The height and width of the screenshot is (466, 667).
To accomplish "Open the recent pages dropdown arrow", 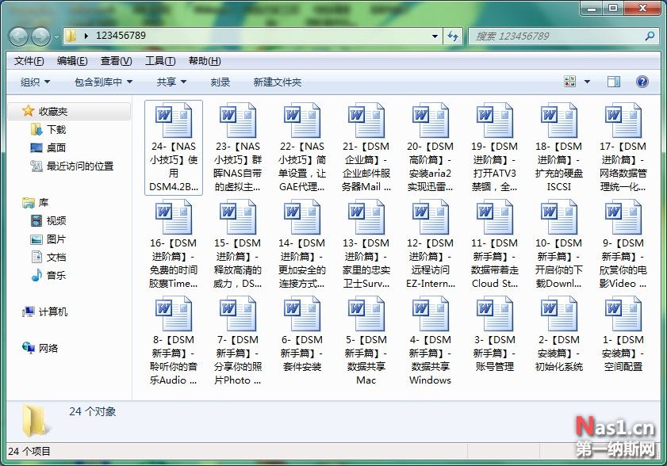I will (x=56, y=37).
